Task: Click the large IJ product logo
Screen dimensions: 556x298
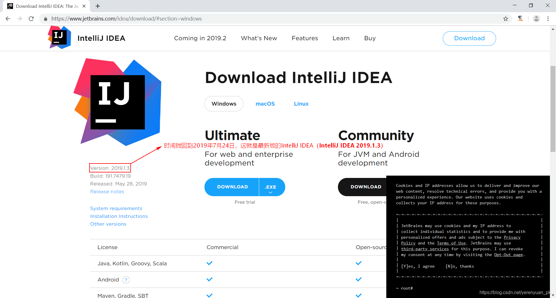Action: coord(117,102)
